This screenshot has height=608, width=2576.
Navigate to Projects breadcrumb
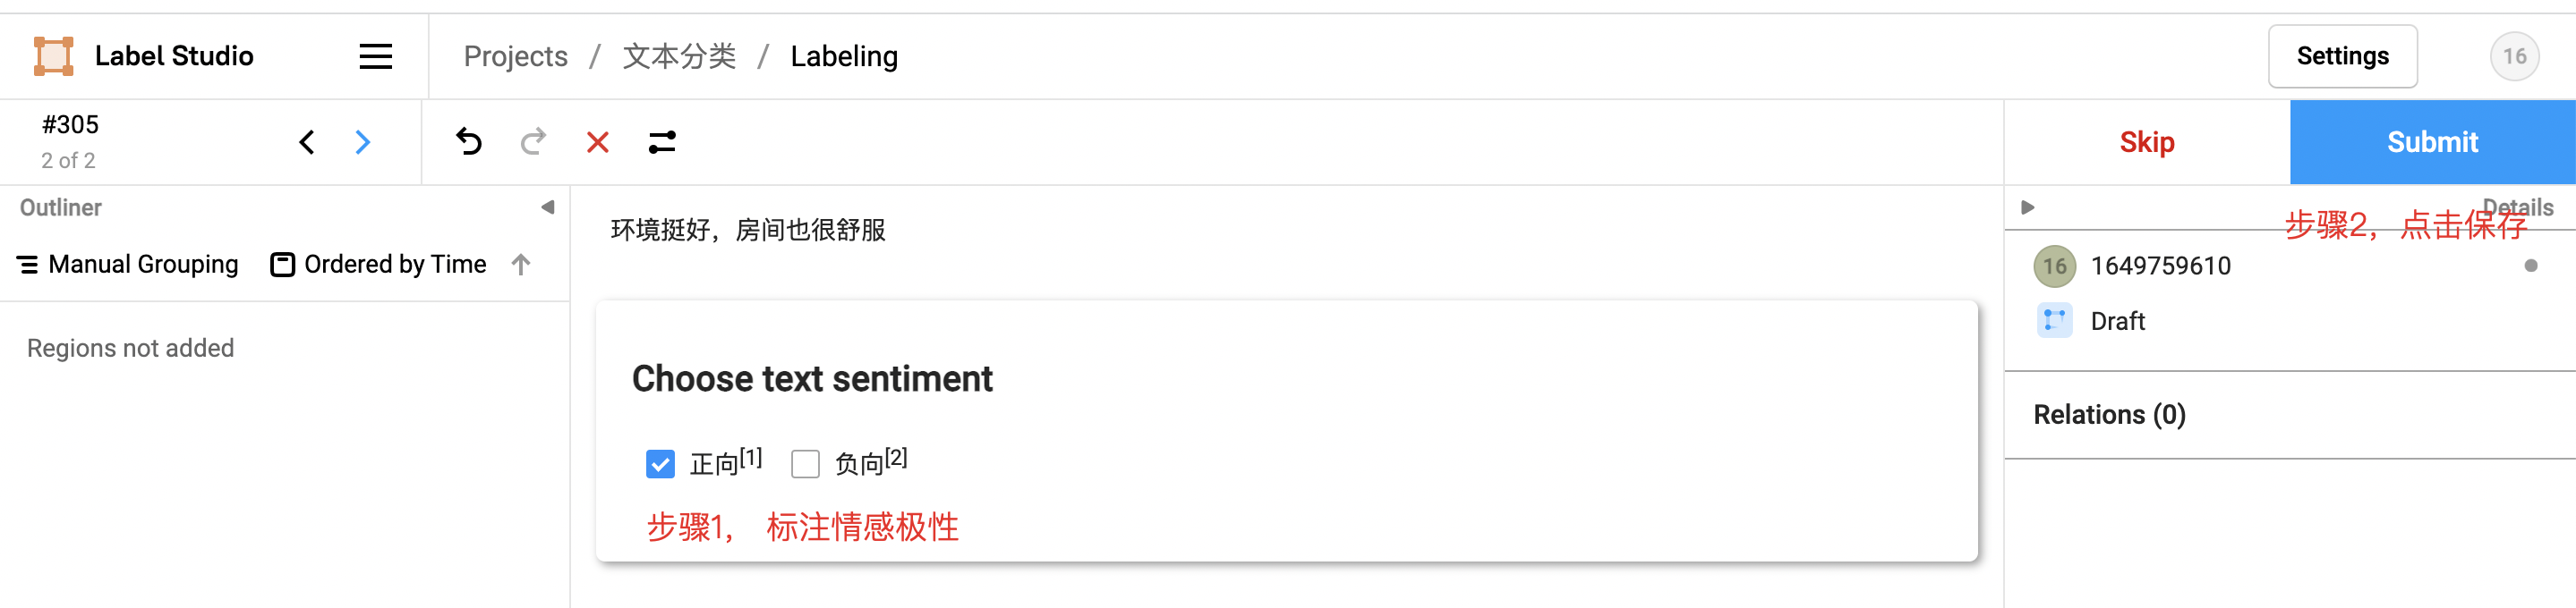pyautogui.click(x=515, y=57)
